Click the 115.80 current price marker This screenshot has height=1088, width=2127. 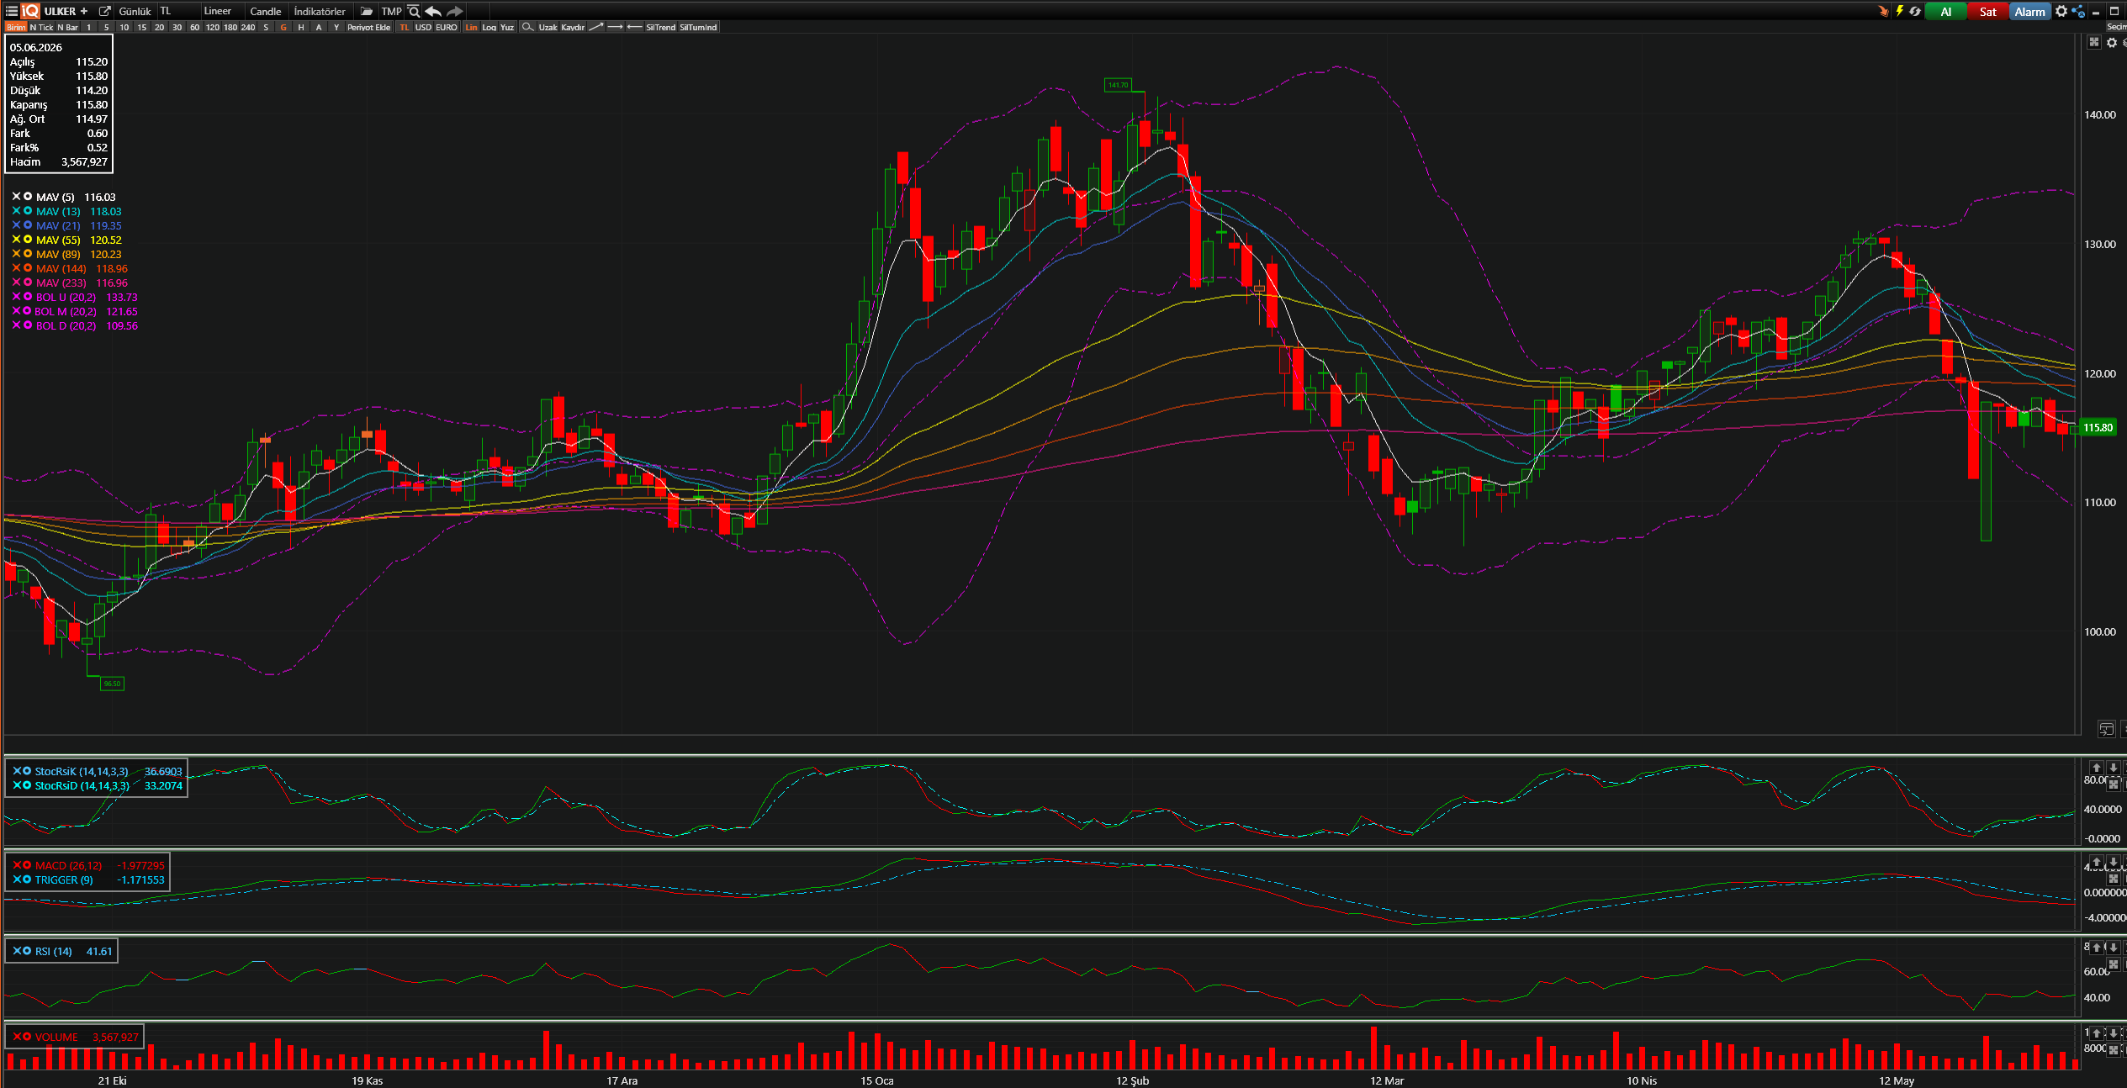tap(2098, 427)
